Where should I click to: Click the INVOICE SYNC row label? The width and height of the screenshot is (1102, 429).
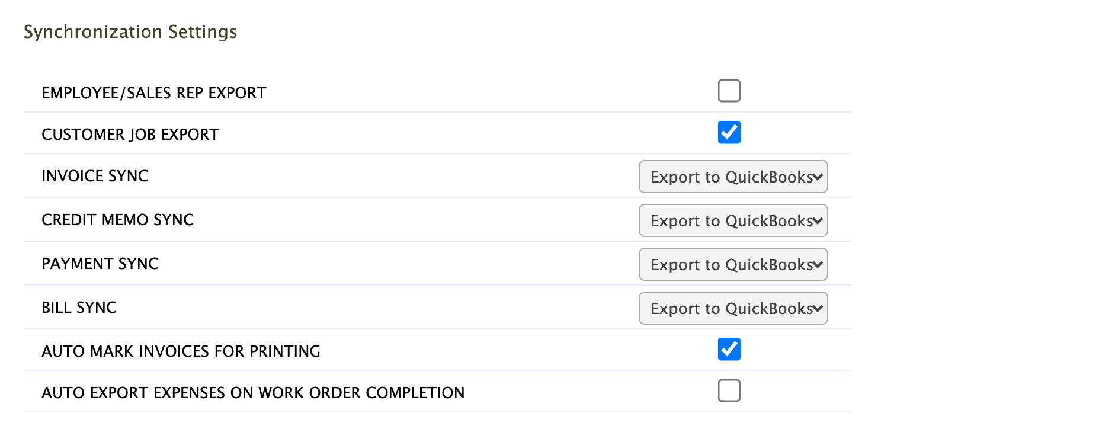tap(95, 176)
